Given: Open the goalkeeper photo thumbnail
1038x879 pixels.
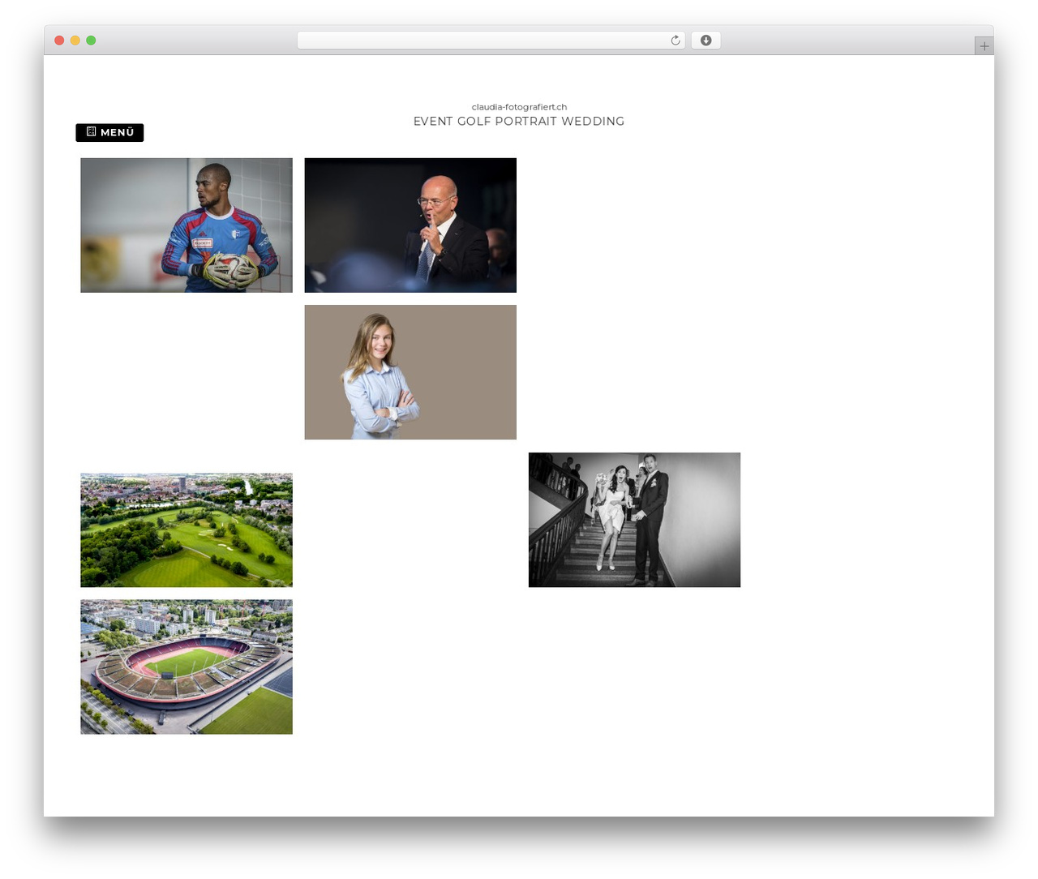Looking at the screenshot, I should [187, 225].
